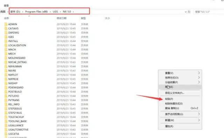The height and width of the screenshot is (138, 224).
Task: Open the 分组依据(P) submenu arrow
Action: (199, 82)
